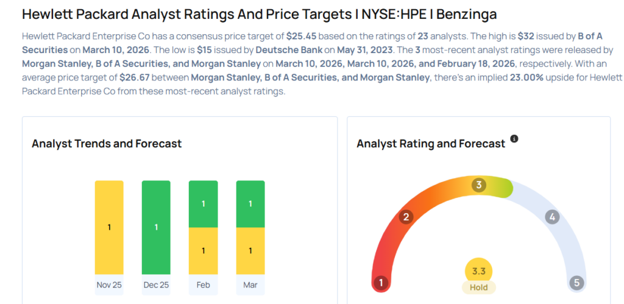Select gauge marker number 5
Image resolution: width=624 pixels, height=304 pixels.
(x=576, y=283)
